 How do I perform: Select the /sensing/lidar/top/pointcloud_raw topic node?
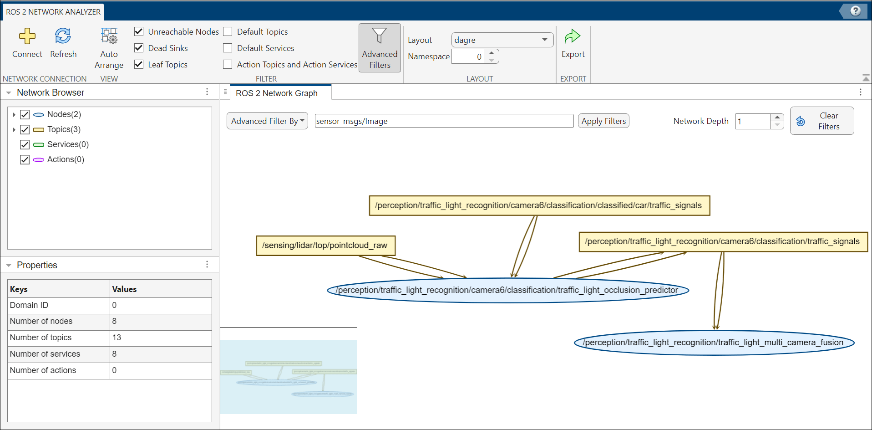point(325,246)
